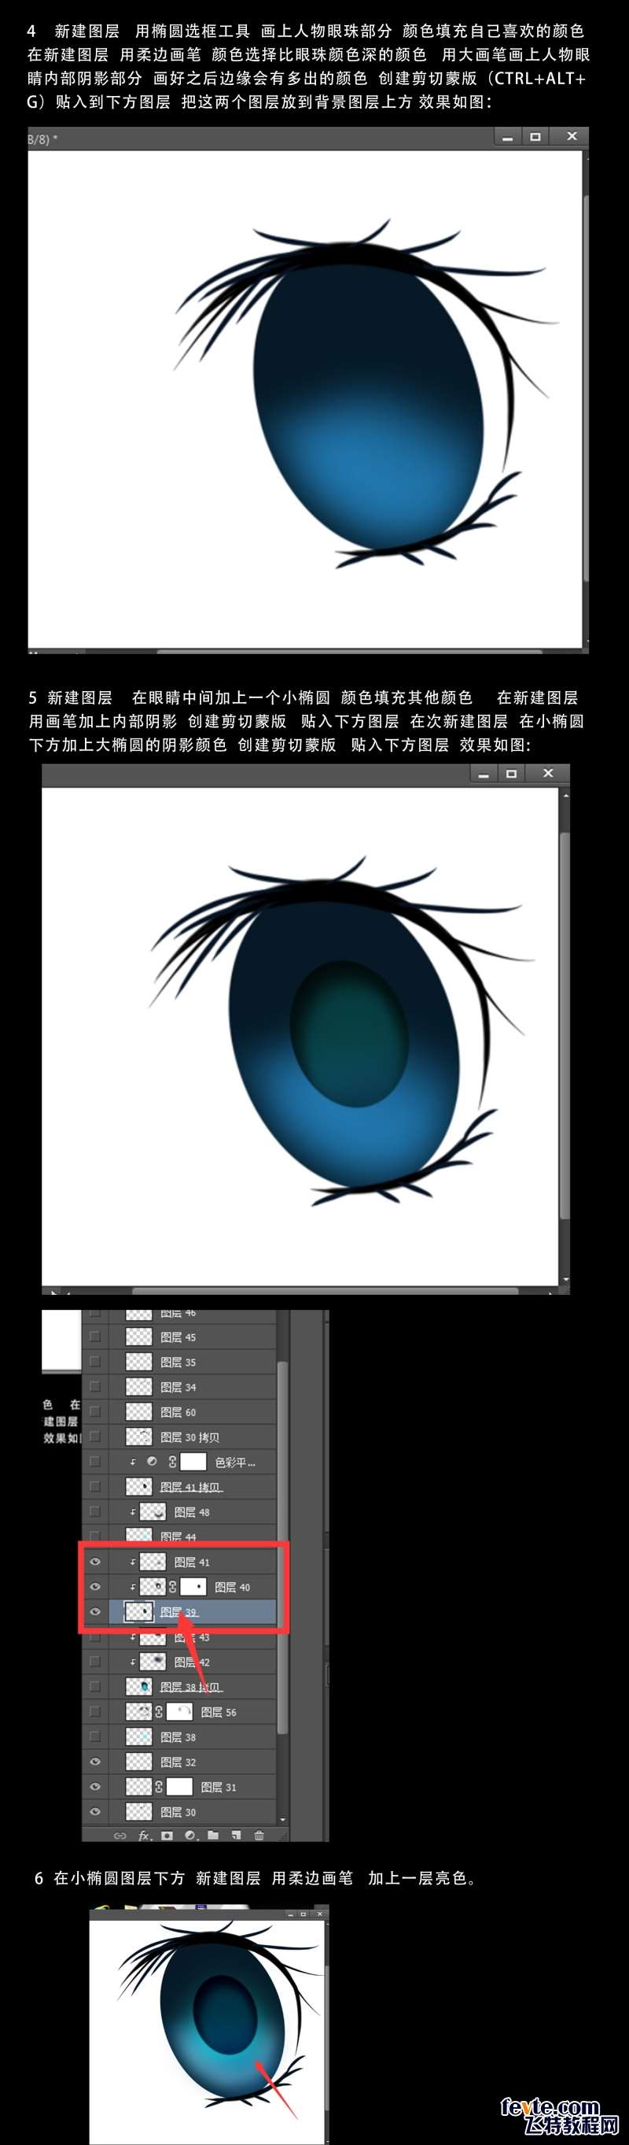Select layer named 图层 56

coord(219,1712)
